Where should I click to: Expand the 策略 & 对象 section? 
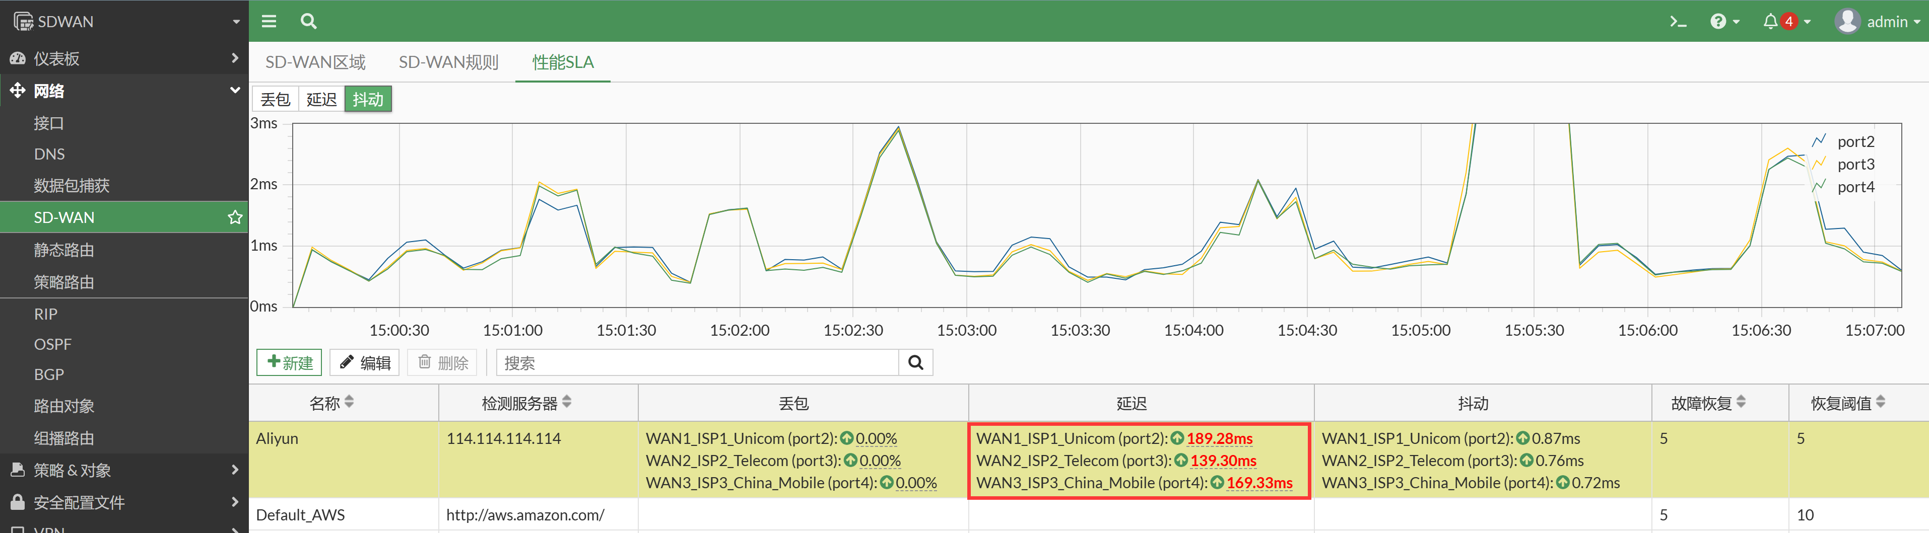123,470
